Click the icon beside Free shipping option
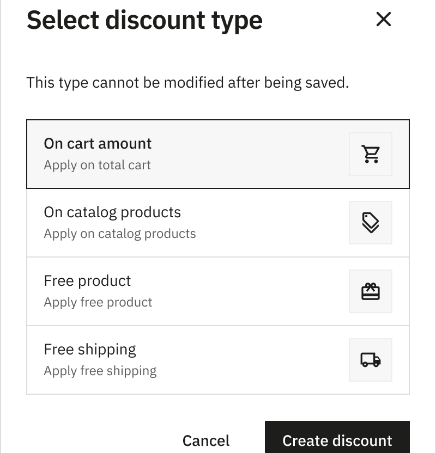436x453 pixels. [x=371, y=360]
